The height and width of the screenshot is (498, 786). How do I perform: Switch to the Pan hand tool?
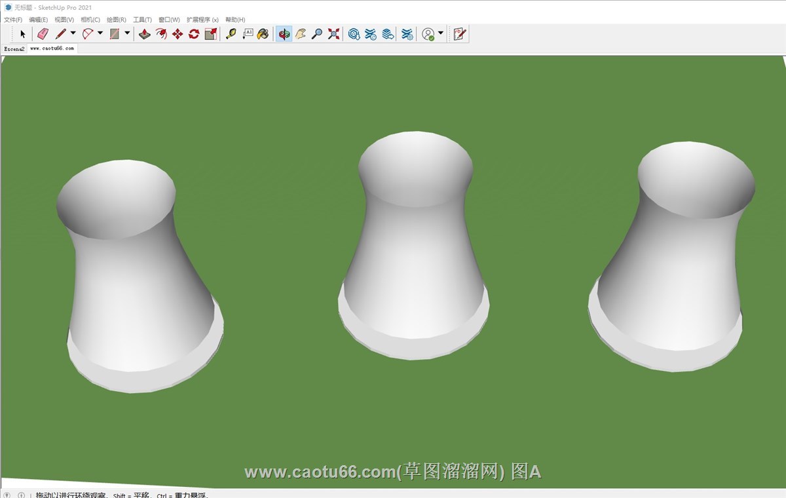[301, 34]
